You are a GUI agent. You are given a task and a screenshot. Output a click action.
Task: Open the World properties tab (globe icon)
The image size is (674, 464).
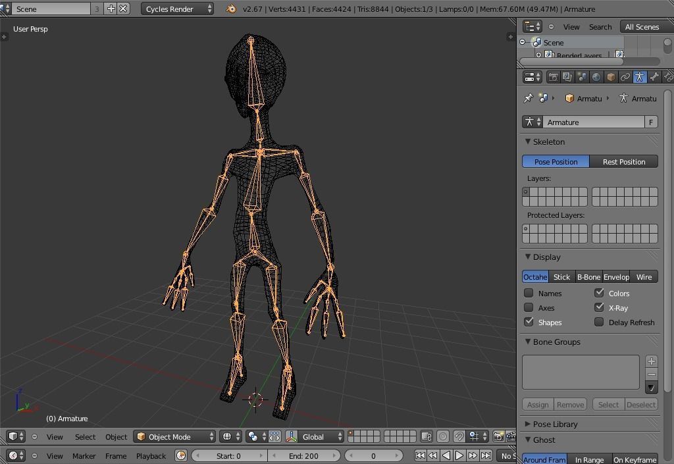597,77
